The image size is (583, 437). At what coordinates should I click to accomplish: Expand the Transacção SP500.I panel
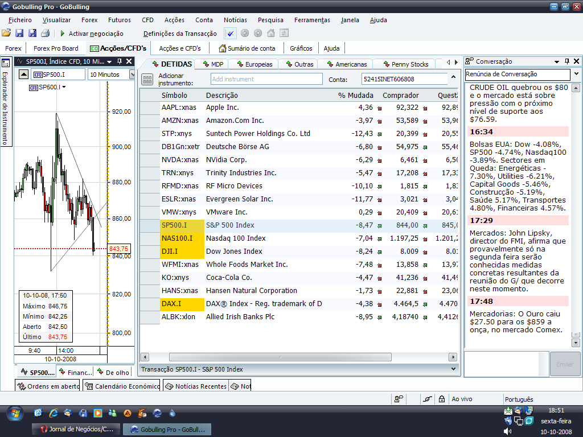[x=453, y=369]
